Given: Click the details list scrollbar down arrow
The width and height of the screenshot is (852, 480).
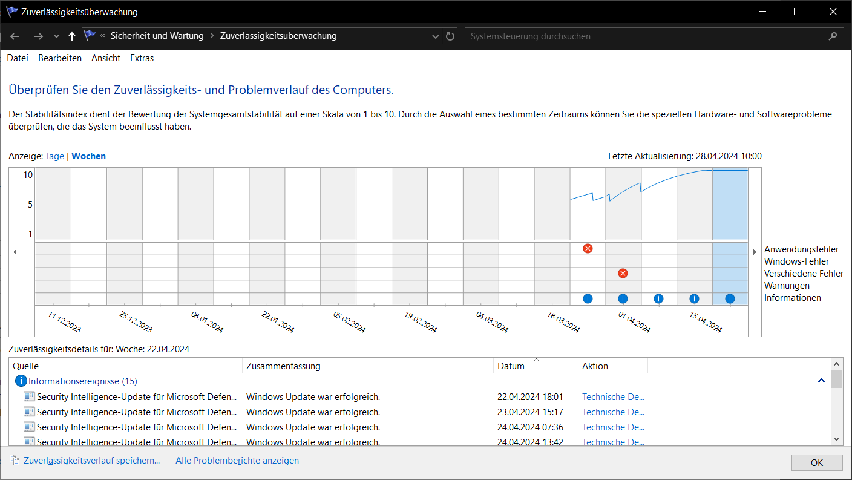Looking at the screenshot, I should pos(836,439).
